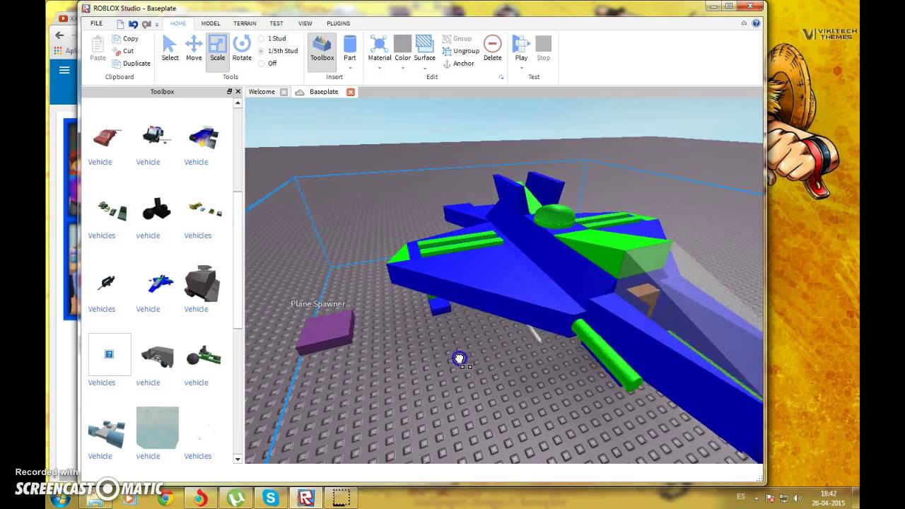Select the purple Plane Spawner block
This screenshot has height=509, width=905.
(x=325, y=332)
